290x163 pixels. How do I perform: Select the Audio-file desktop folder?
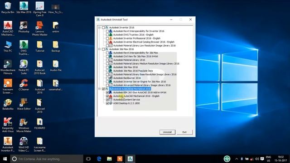point(56,66)
